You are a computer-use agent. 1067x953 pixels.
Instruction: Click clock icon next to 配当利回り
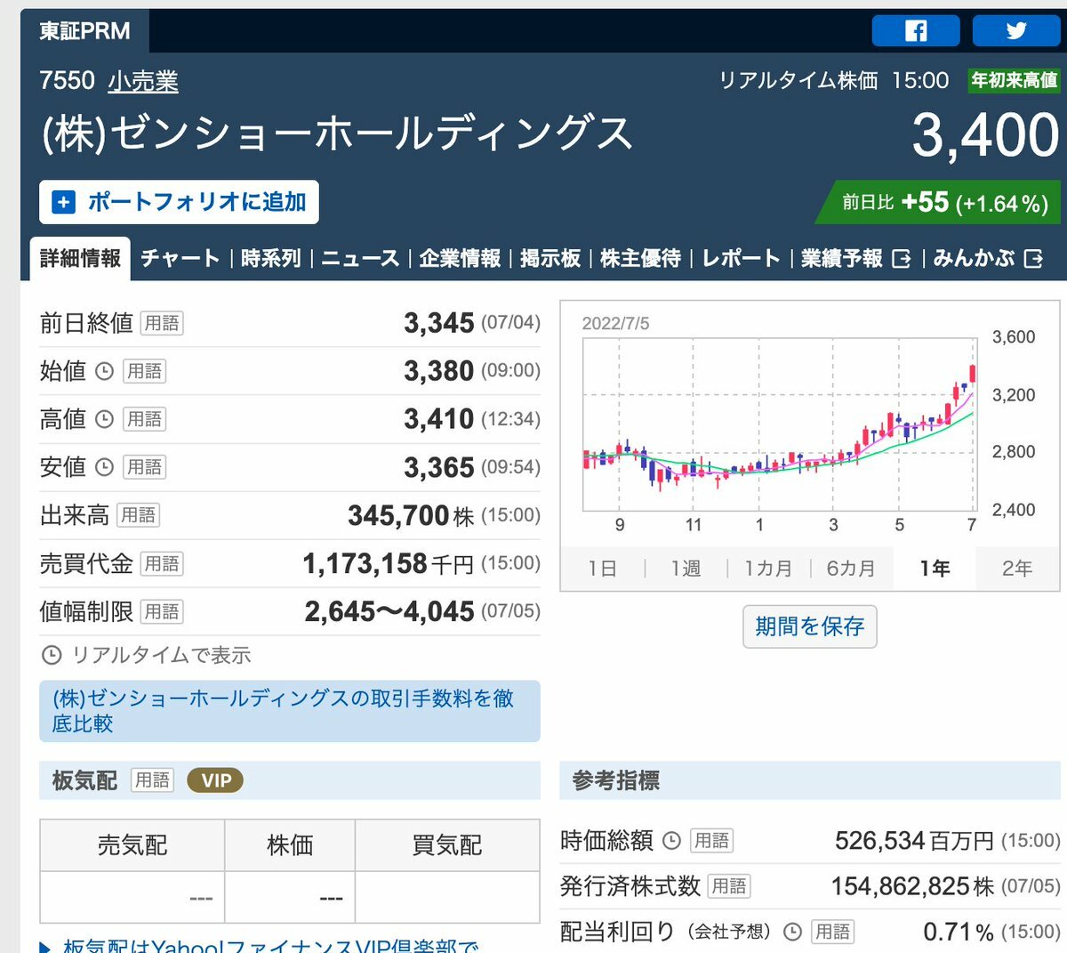click(792, 932)
